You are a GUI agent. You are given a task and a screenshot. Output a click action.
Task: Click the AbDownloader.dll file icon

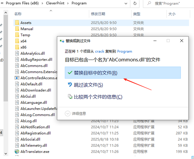click(17, 90)
